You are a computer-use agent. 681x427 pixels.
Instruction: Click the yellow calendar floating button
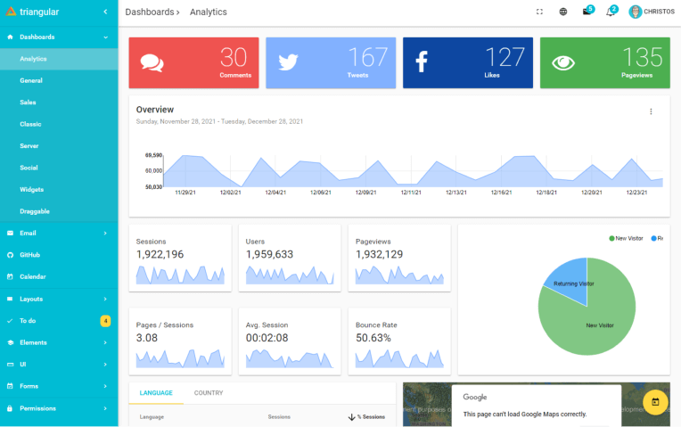[655, 402]
